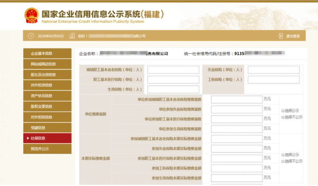Select the 对外投资信息 sidebar item
This screenshot has width=318, height=186.
point(47,85)
